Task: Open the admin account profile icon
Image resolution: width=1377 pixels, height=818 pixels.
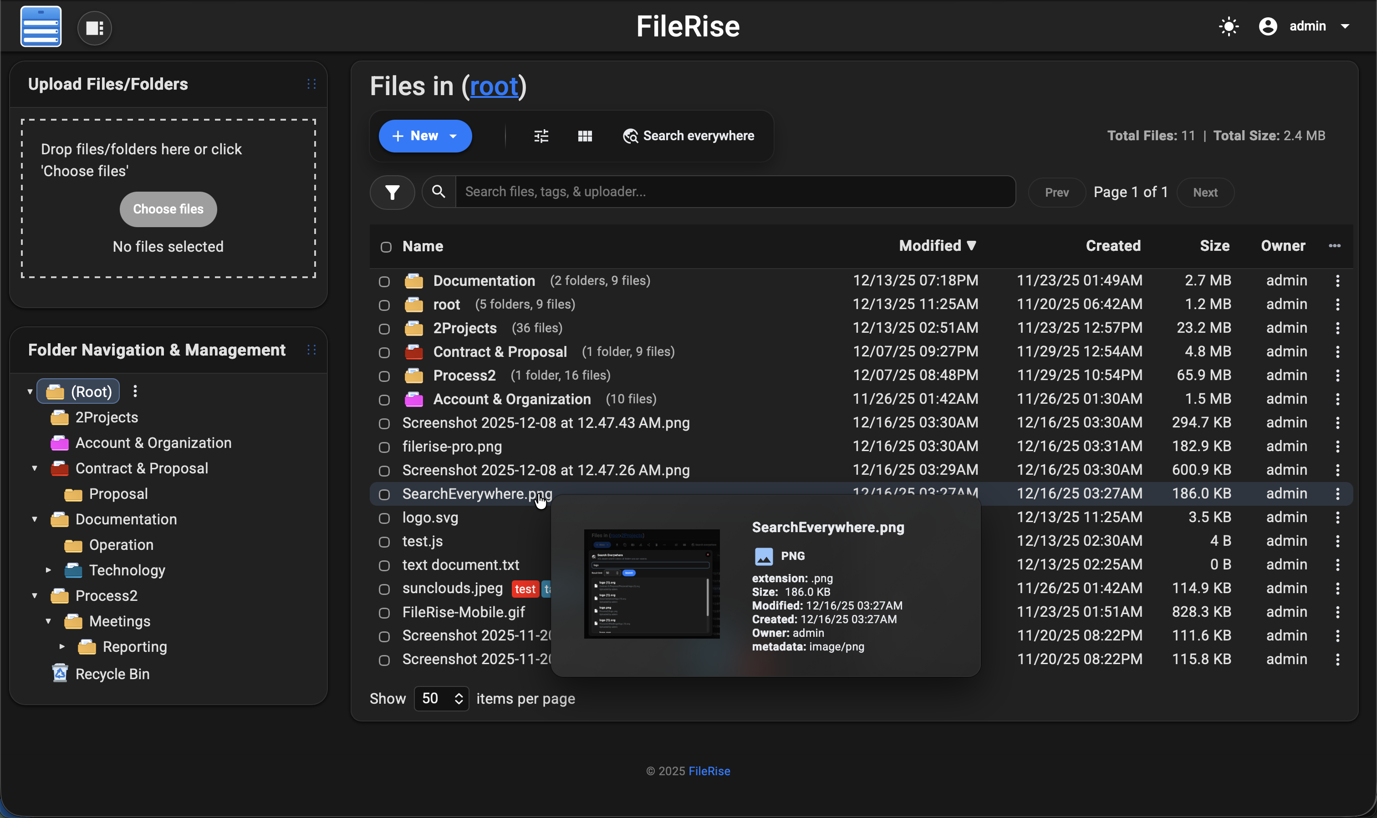Action: (x=1268, y=26)
